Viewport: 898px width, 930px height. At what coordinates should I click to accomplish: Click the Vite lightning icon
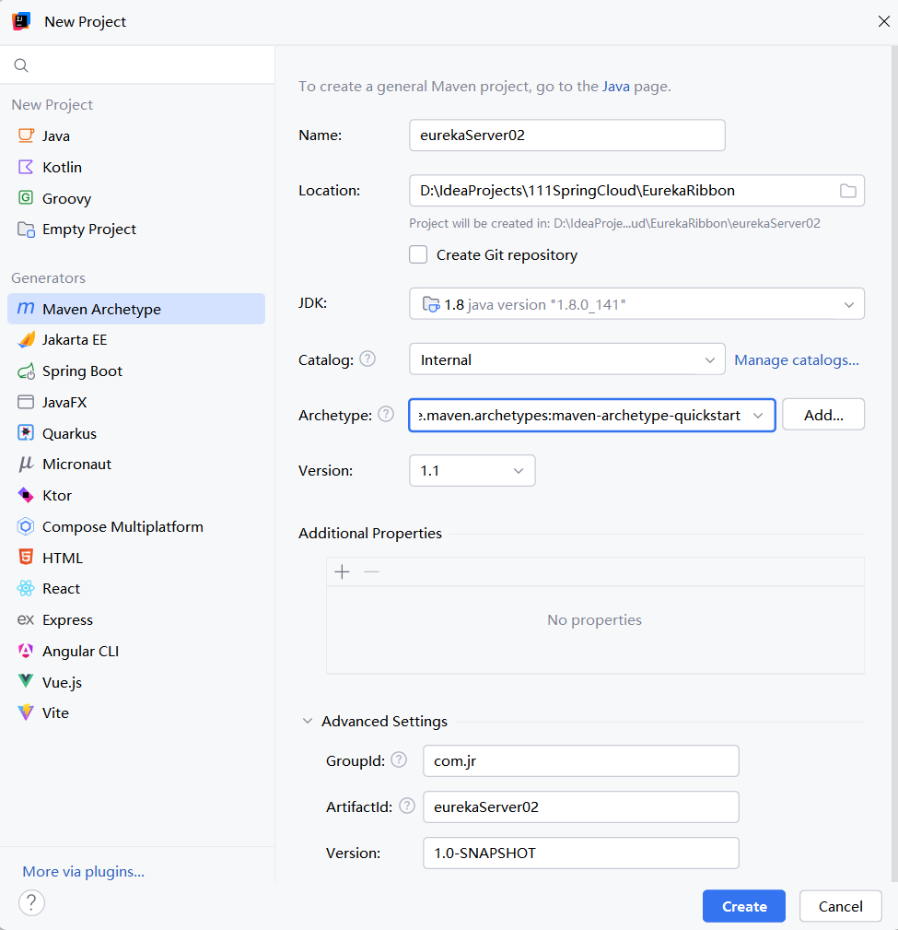point(26,712)
